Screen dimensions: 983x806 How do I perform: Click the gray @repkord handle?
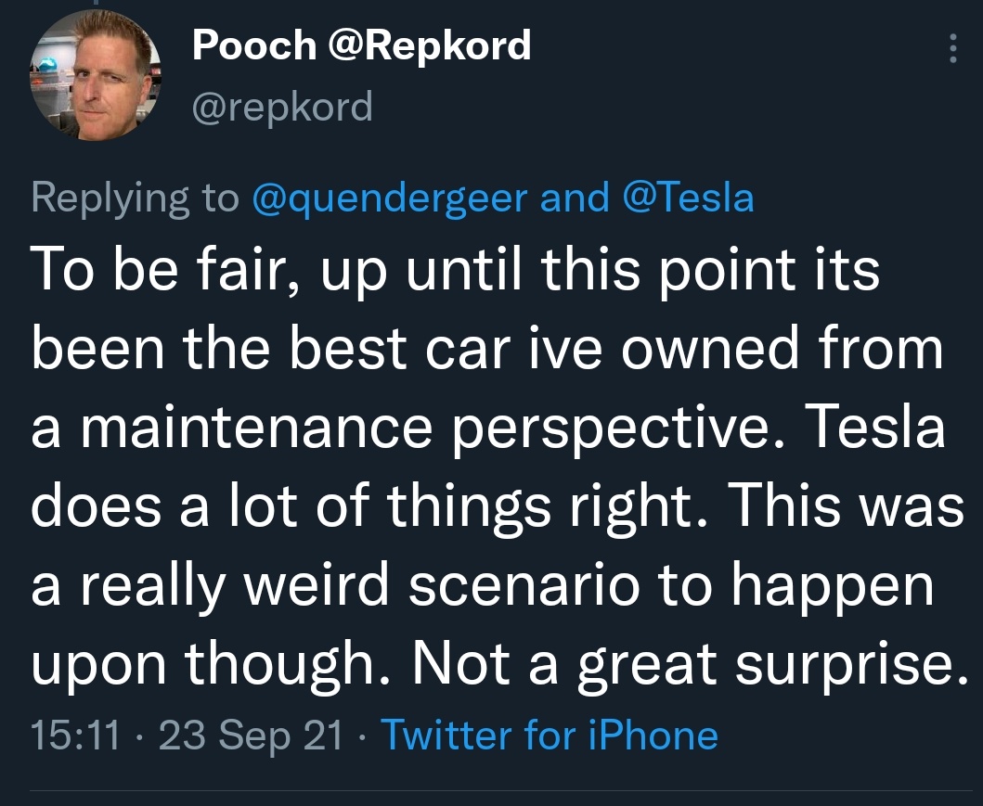282,107
